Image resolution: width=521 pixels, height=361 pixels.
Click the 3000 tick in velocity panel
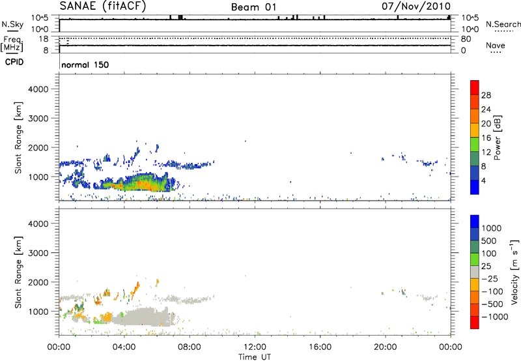click(38, 253)
